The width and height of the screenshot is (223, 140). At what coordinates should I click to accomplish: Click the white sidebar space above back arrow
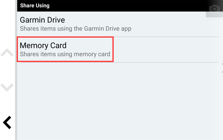7,104
